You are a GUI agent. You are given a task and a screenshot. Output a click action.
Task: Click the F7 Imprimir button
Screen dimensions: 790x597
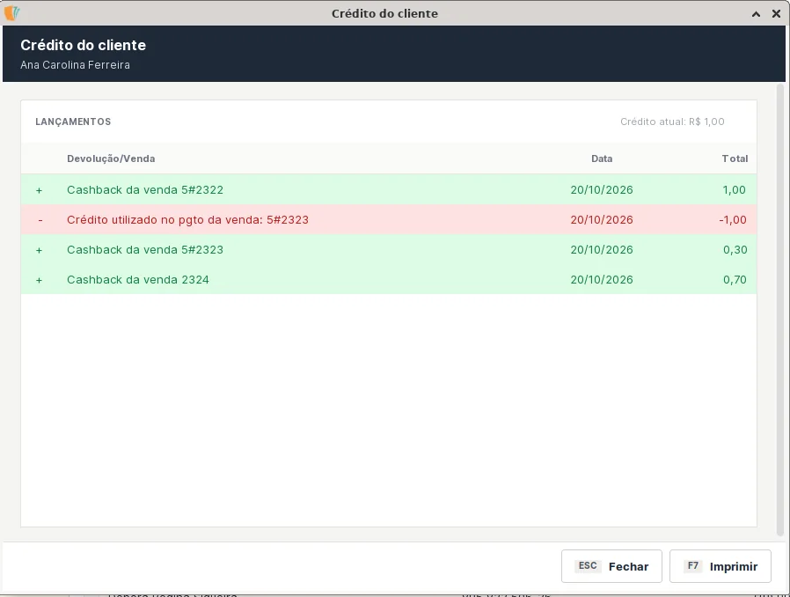(x=720, y=566)
